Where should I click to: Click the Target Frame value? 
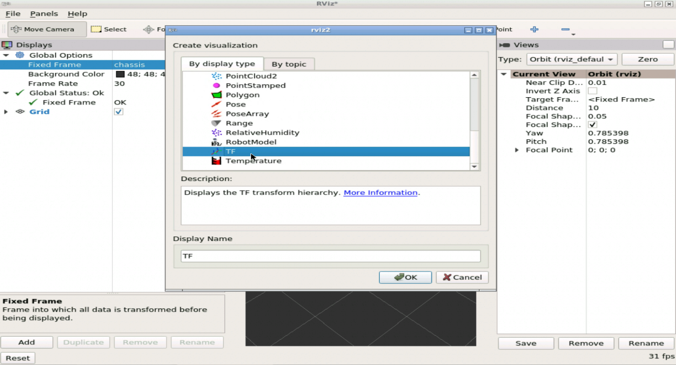coord(621,99)
